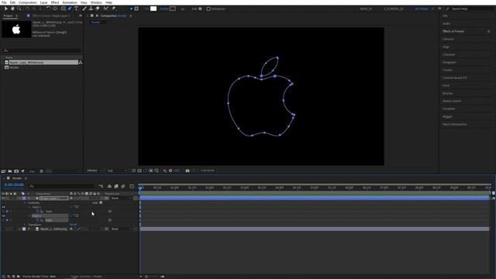This screenshot has height=279, width=496.
Task: Toggle the Motion Blur icon in timeline
Action: pos(123,186)
